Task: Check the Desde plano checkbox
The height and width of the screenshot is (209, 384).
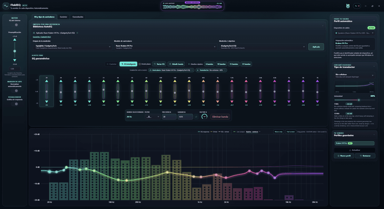Action: pyautogui.click(x=140, y=64)
